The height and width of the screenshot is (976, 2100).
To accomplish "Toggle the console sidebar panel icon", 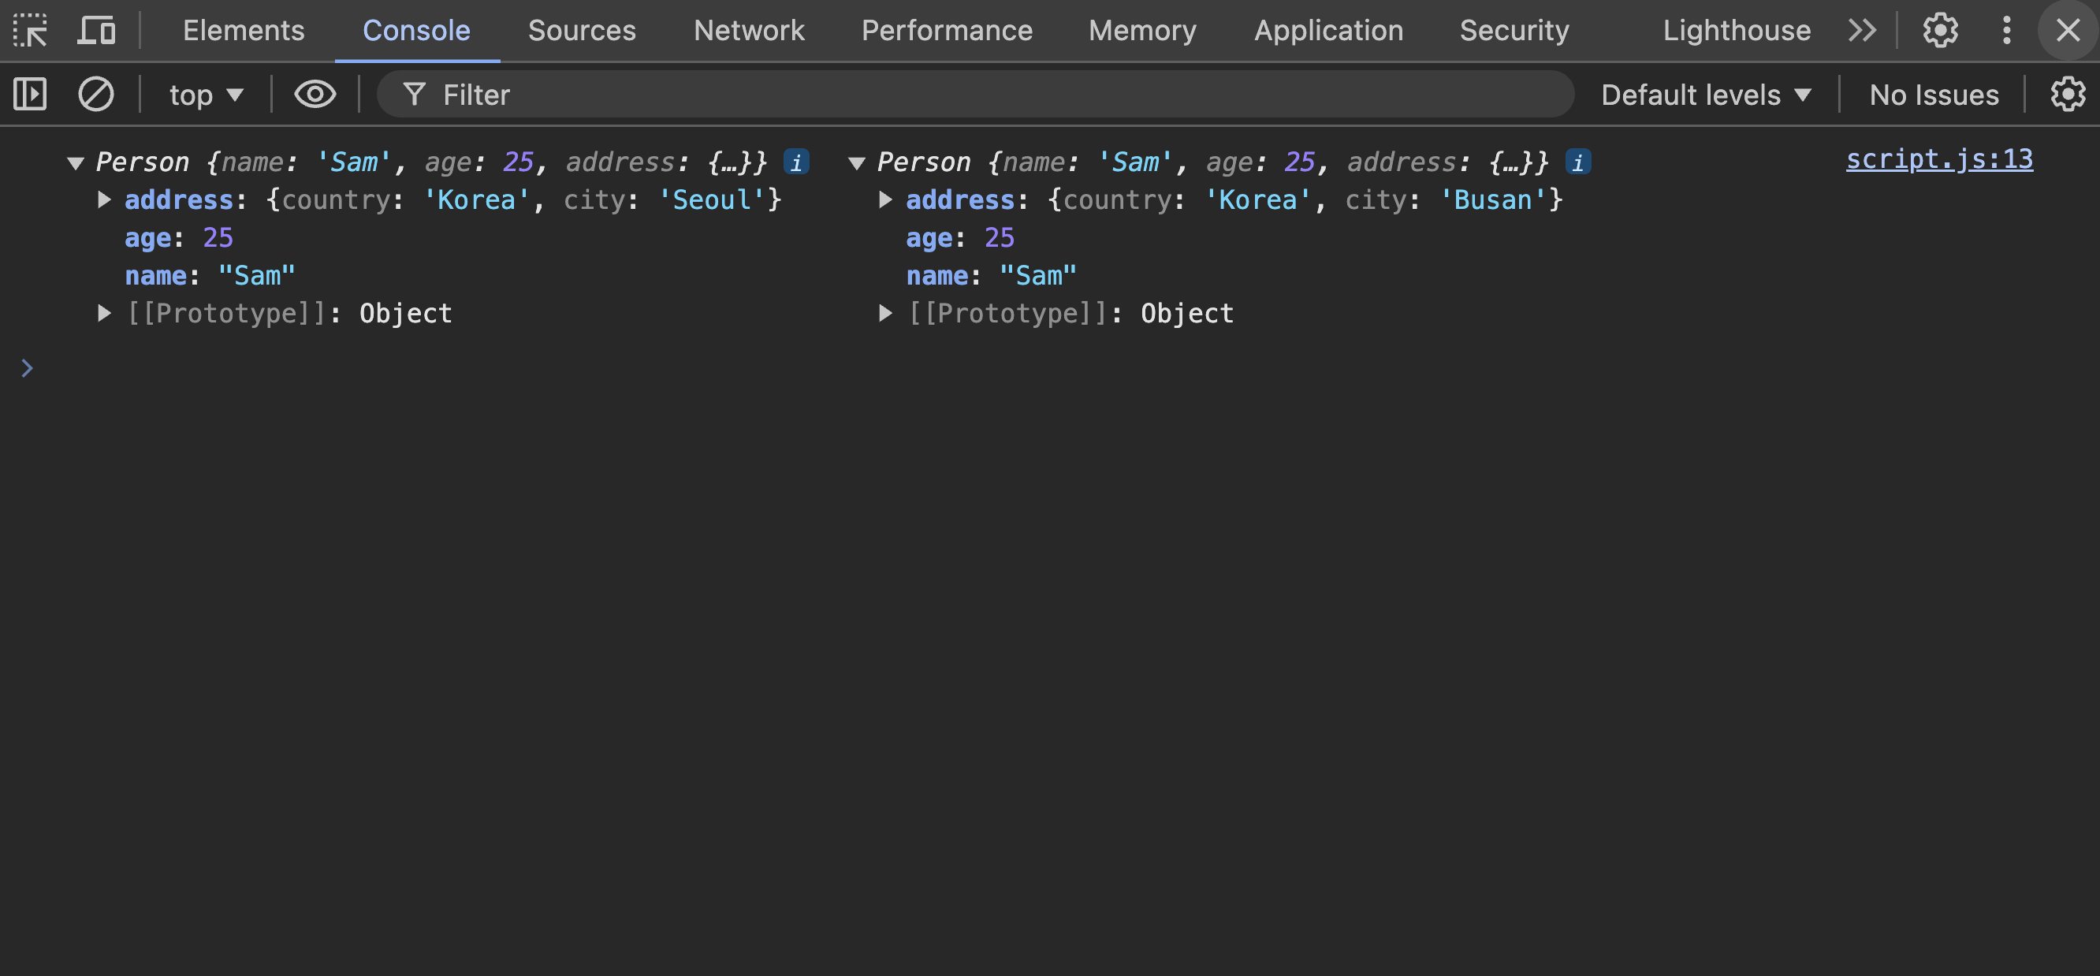I will point(30,95).
